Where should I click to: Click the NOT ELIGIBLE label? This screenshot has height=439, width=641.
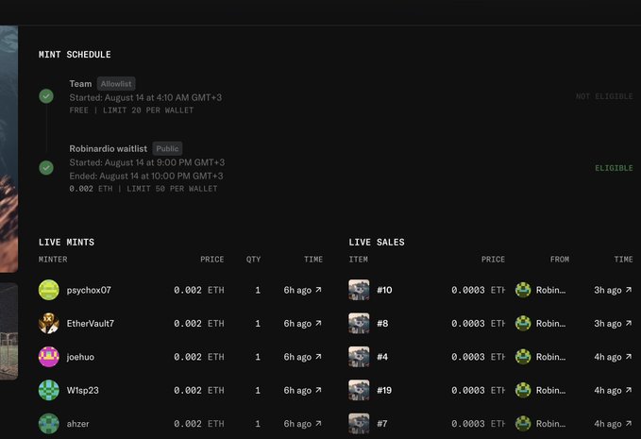point(604,96)
